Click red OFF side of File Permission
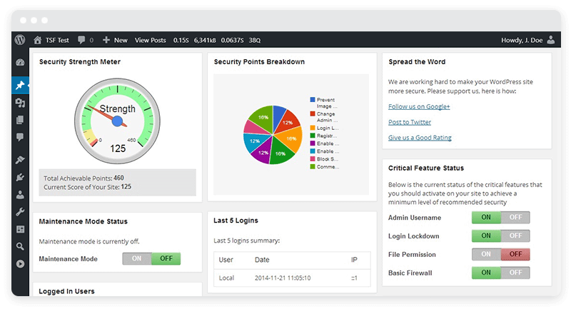Viewport: 571px width, 309px height. pos(515,254)
